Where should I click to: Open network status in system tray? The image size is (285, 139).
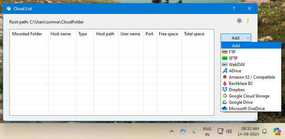[x=220, y=131]
